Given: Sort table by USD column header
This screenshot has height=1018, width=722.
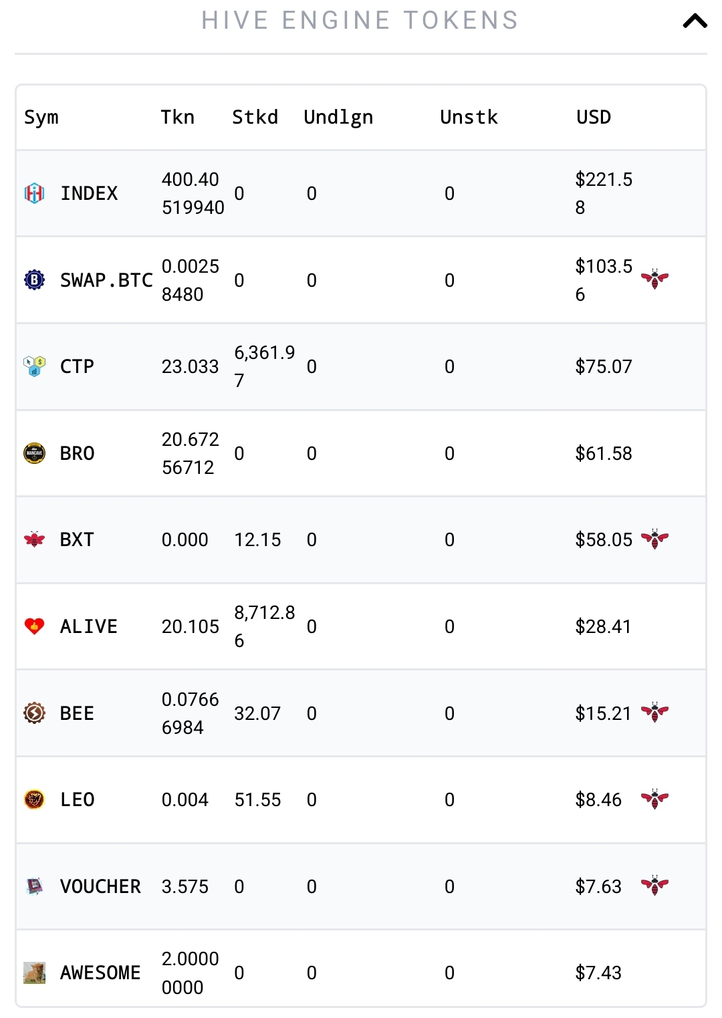Looking at the screenshot, I should point(594,117).
